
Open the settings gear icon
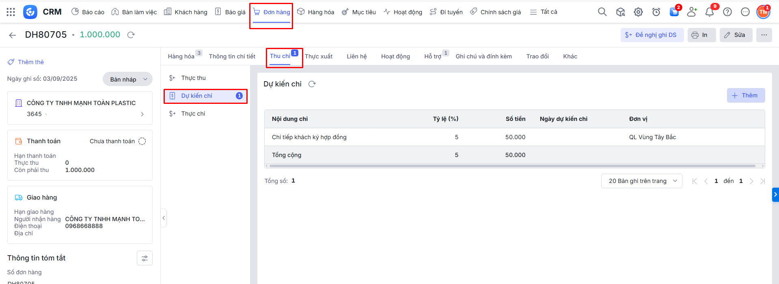coord(638,12)
